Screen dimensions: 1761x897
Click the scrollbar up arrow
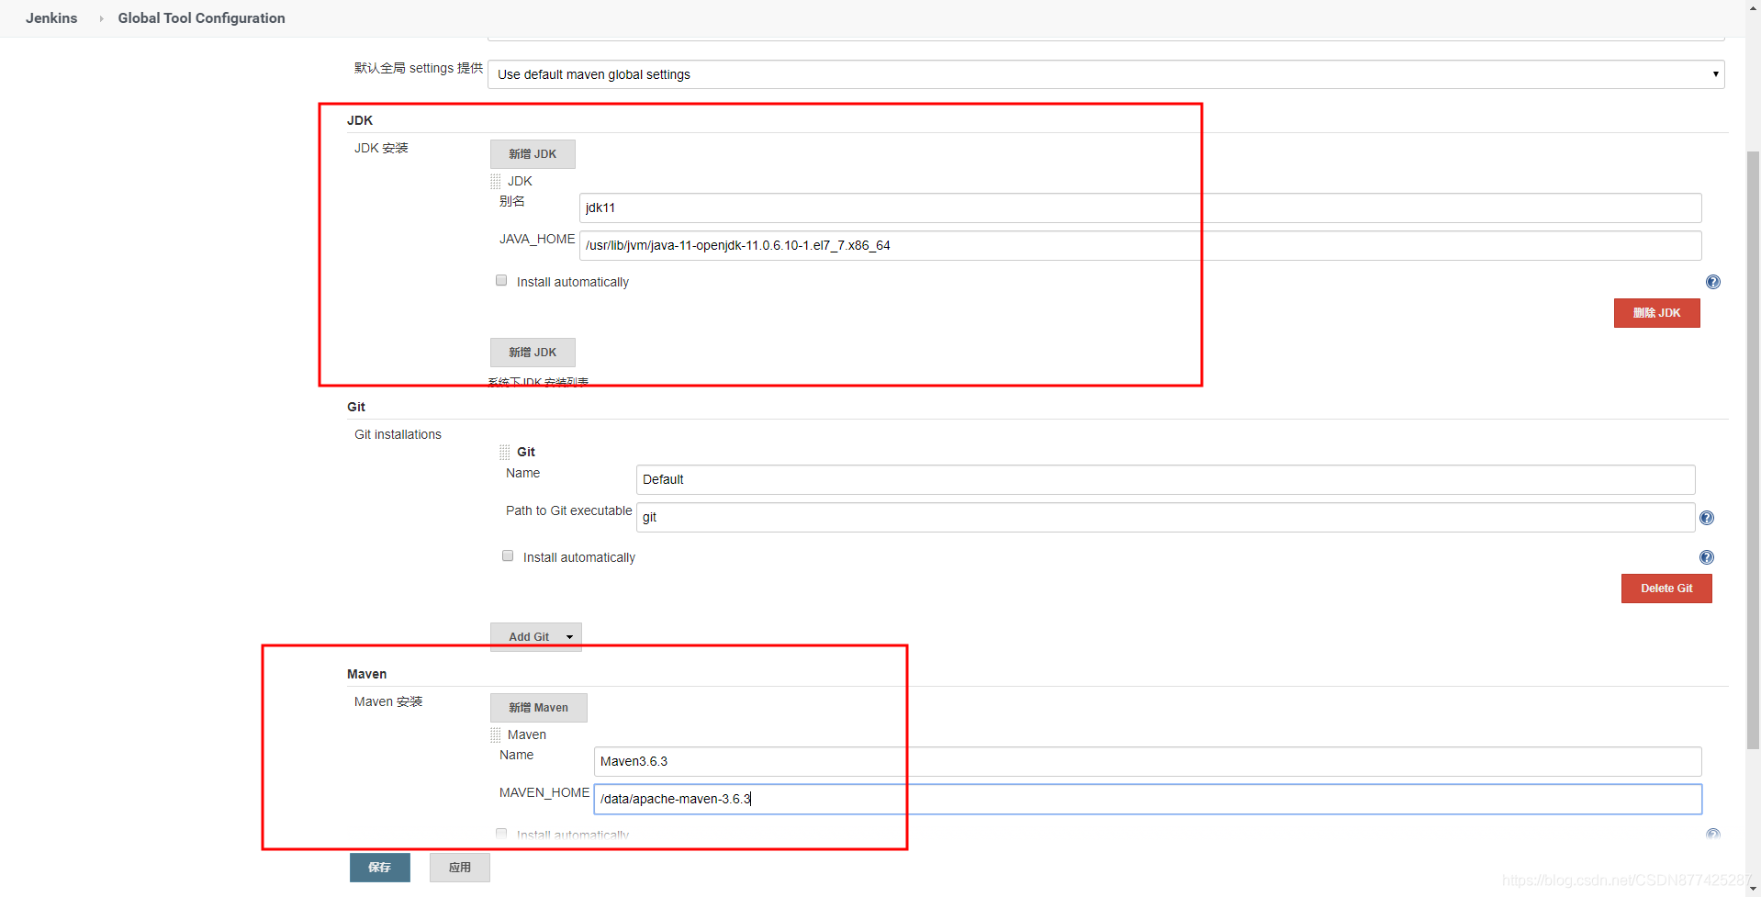click(1753, 7)
